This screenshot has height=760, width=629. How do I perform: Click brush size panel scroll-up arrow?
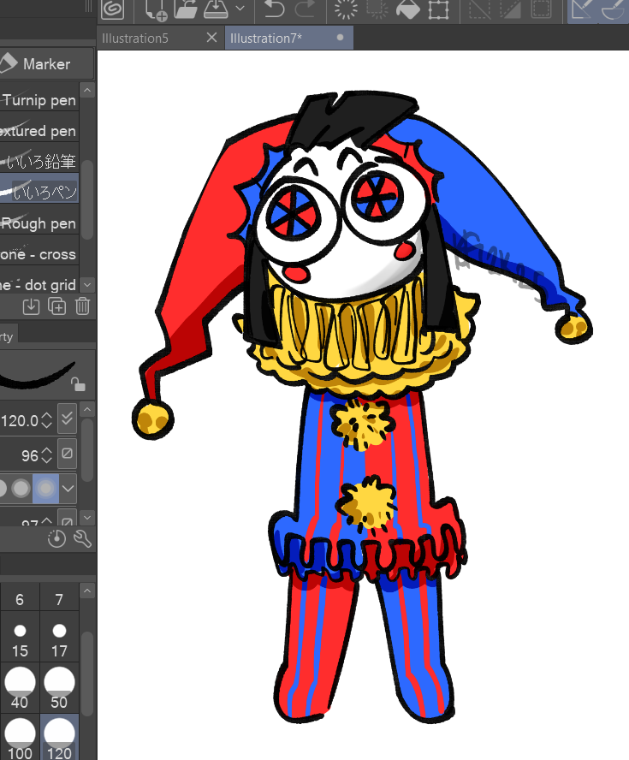coord(87,591)
